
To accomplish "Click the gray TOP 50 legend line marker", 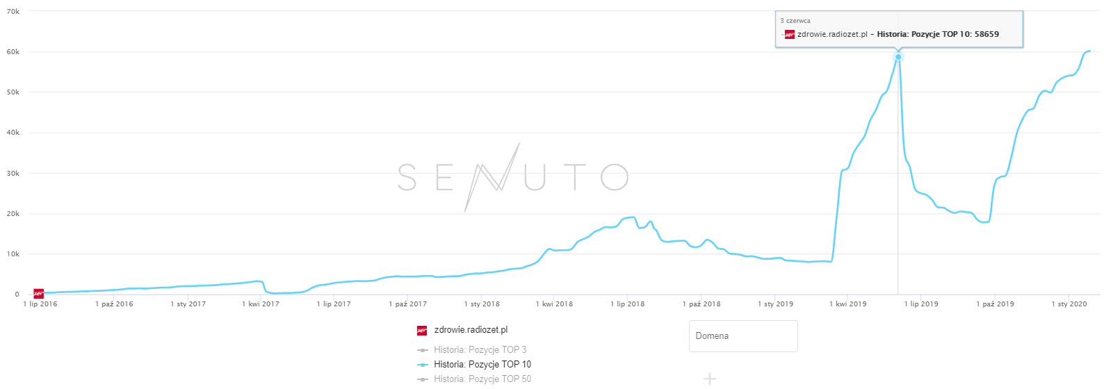I will click(x=423, y=379).
